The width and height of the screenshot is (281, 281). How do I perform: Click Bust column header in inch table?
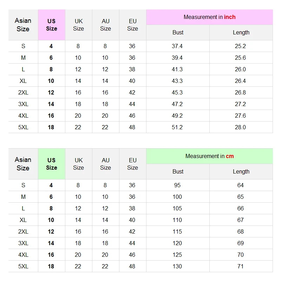click(178, 32)
